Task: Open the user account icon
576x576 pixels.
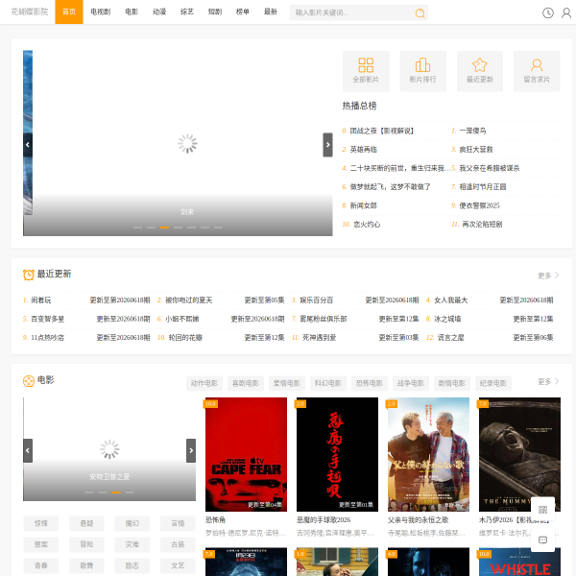Action: point(566,12)
